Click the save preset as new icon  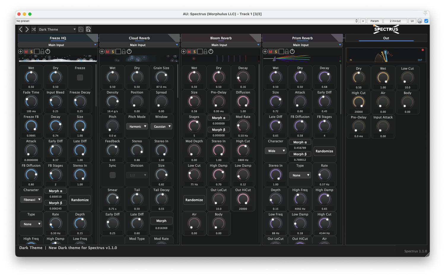[x=88, y=29]
